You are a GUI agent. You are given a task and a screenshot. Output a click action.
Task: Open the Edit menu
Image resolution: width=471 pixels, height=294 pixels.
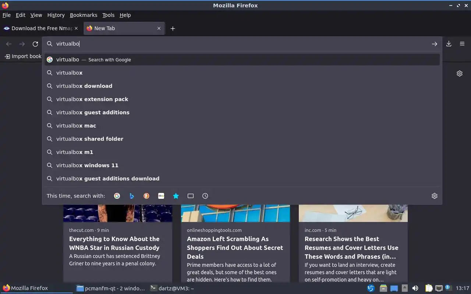[21, 15]
